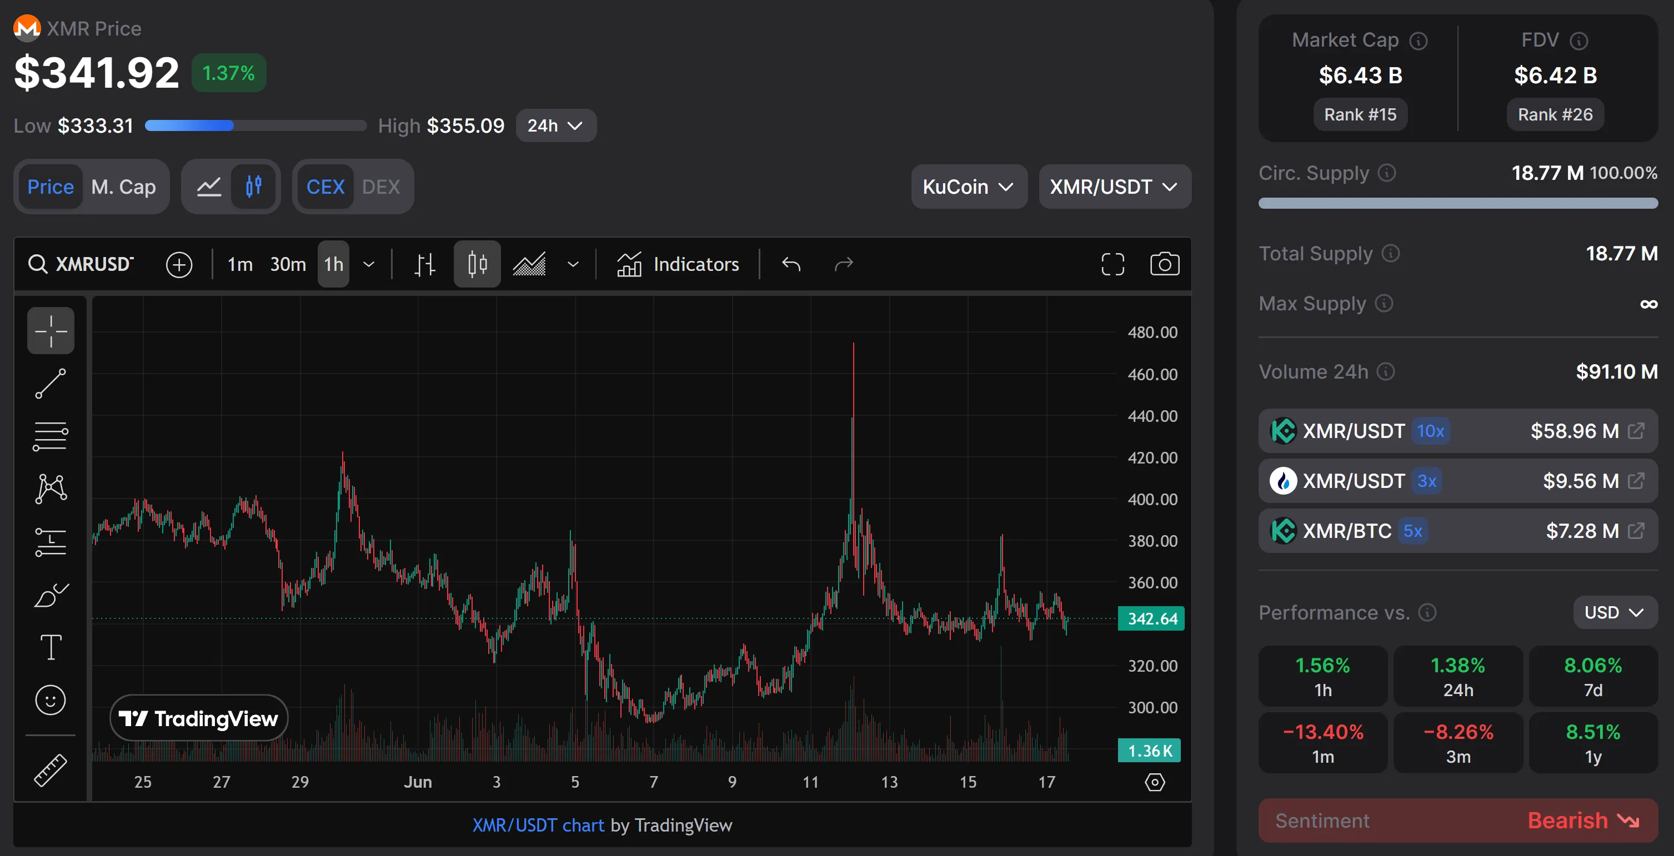Click the circulating supply progress bar
Image resolution: width=1674 pixels, height=856 pixels.
click(x=1457, y=203)
